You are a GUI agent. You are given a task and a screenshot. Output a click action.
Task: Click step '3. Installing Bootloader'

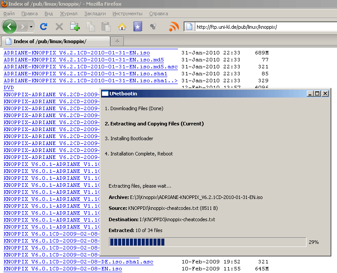[129, 138]
